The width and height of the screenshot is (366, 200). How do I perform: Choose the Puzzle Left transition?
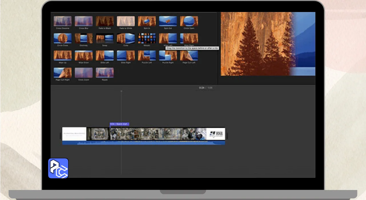pos(147,55)
